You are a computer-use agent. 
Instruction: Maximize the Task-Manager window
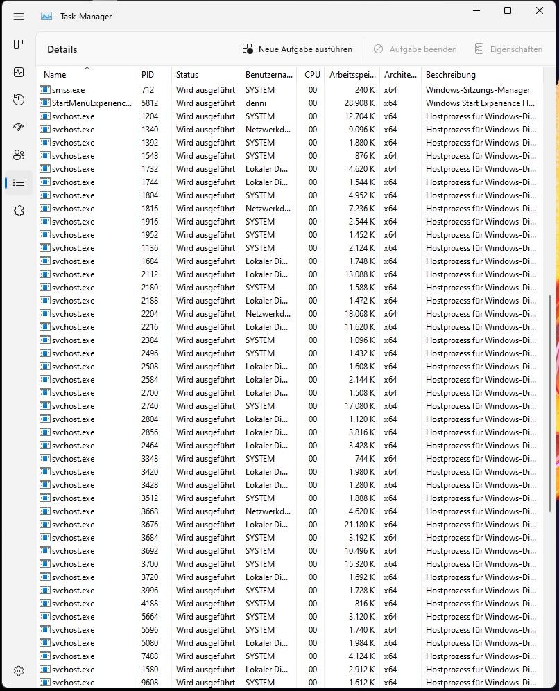click(x=508, y=10)
